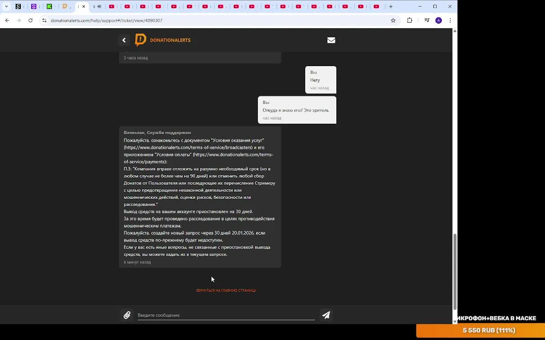
Task: Click the back chevron beside DonationAlerts logo
Action: pos(124,40)
